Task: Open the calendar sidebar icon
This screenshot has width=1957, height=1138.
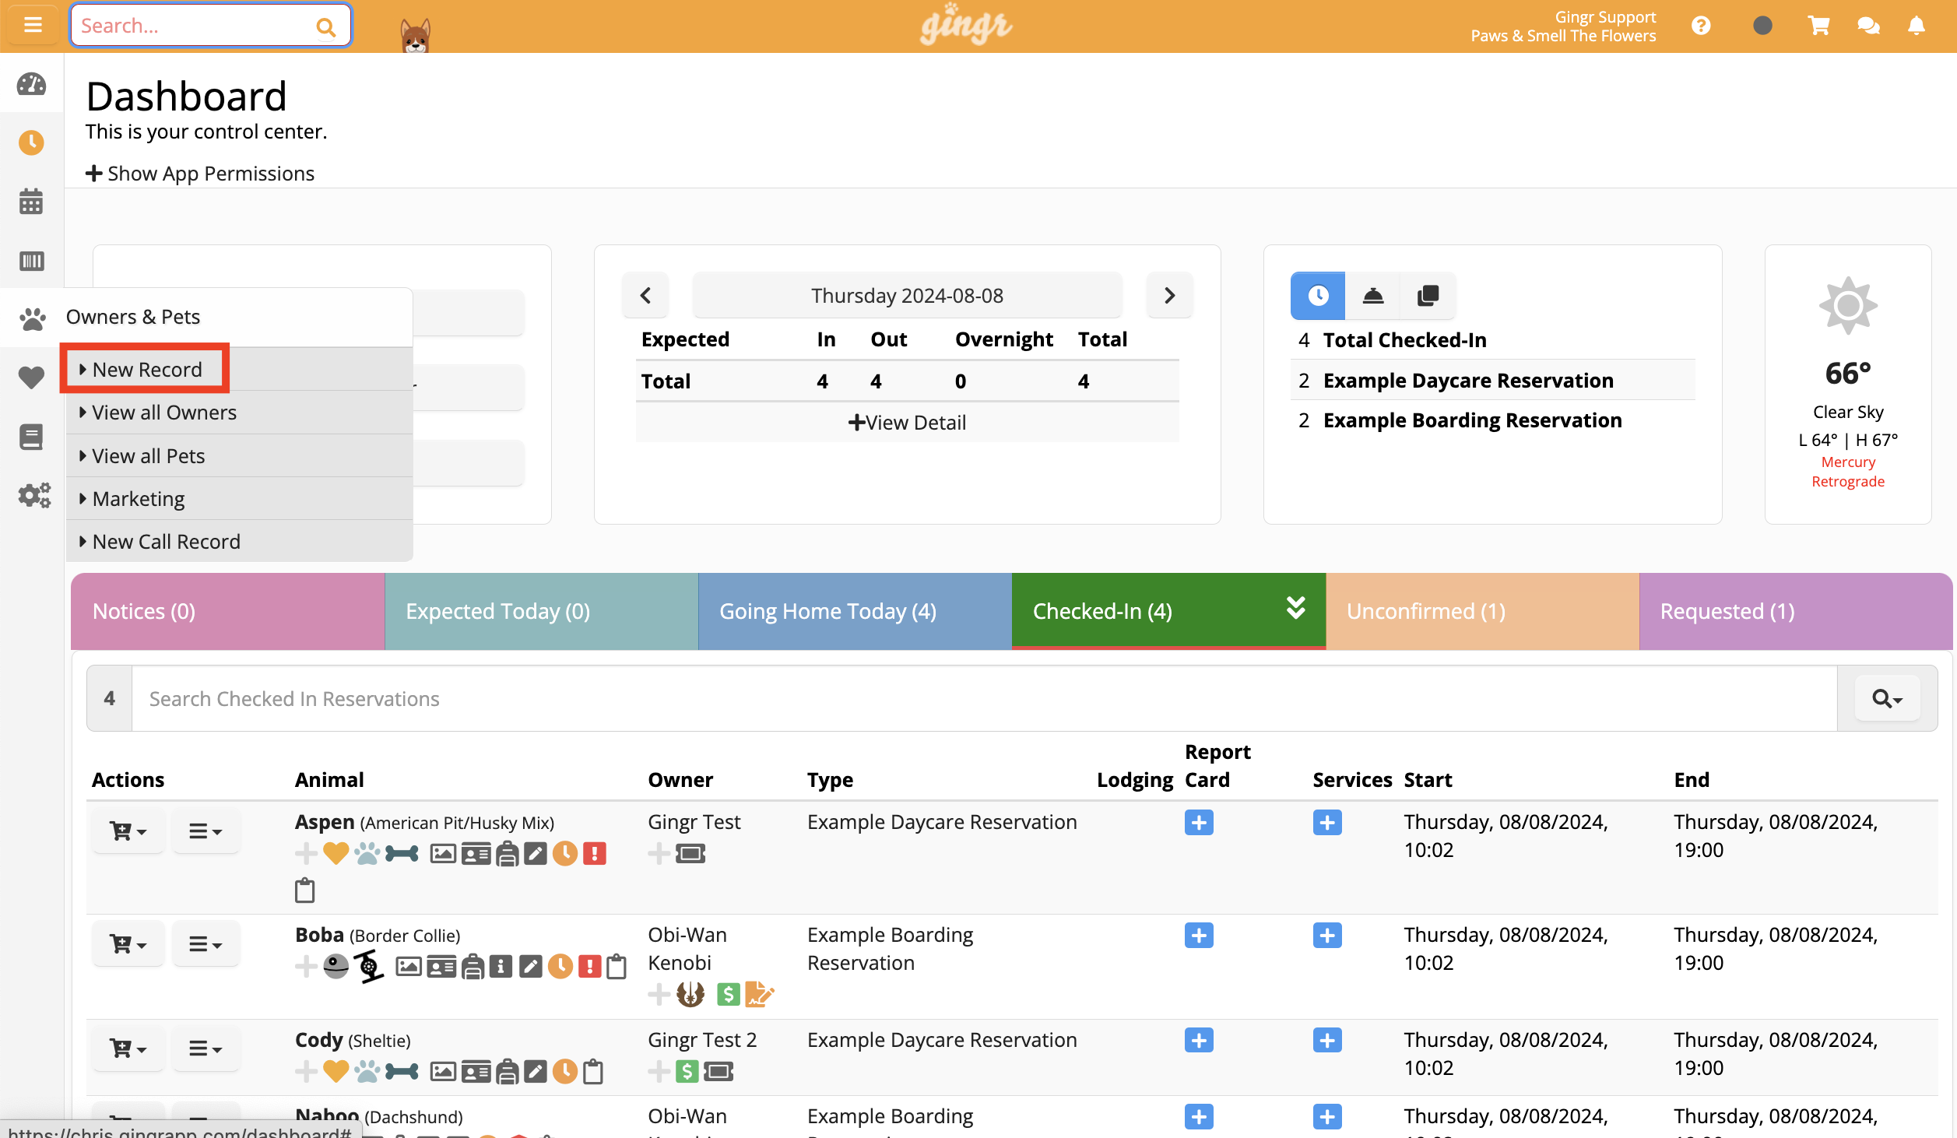Action: tap(31, 202)
